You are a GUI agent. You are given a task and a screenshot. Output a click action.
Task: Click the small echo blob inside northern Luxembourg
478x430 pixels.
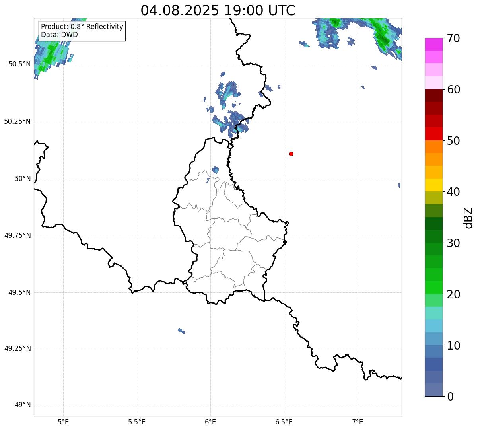pyautogui.click(x=215, y=170)
